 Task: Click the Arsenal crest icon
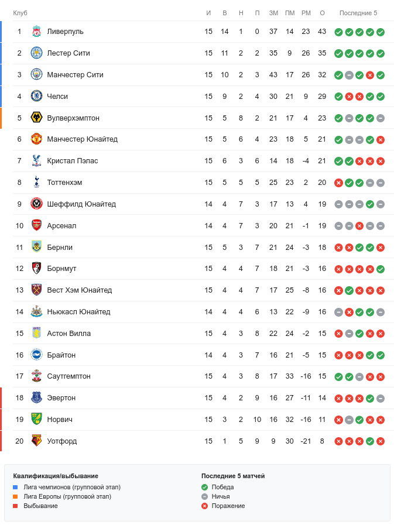36,226
